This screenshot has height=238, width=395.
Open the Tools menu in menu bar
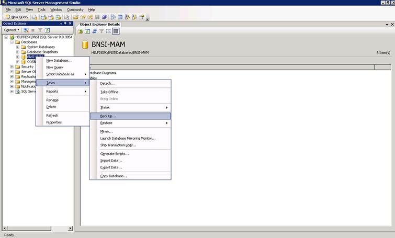click(41, 9)
